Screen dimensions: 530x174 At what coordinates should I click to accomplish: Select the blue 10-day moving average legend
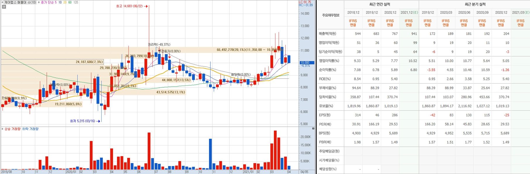(60, 2)
